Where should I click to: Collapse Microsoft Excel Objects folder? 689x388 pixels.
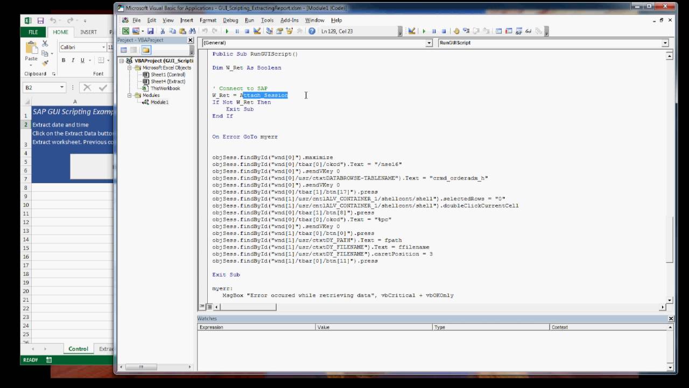pos(130,68)
